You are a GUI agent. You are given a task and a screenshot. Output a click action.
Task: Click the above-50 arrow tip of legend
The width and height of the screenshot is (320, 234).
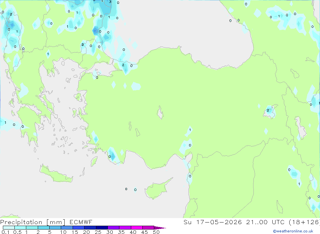point(160,228)
